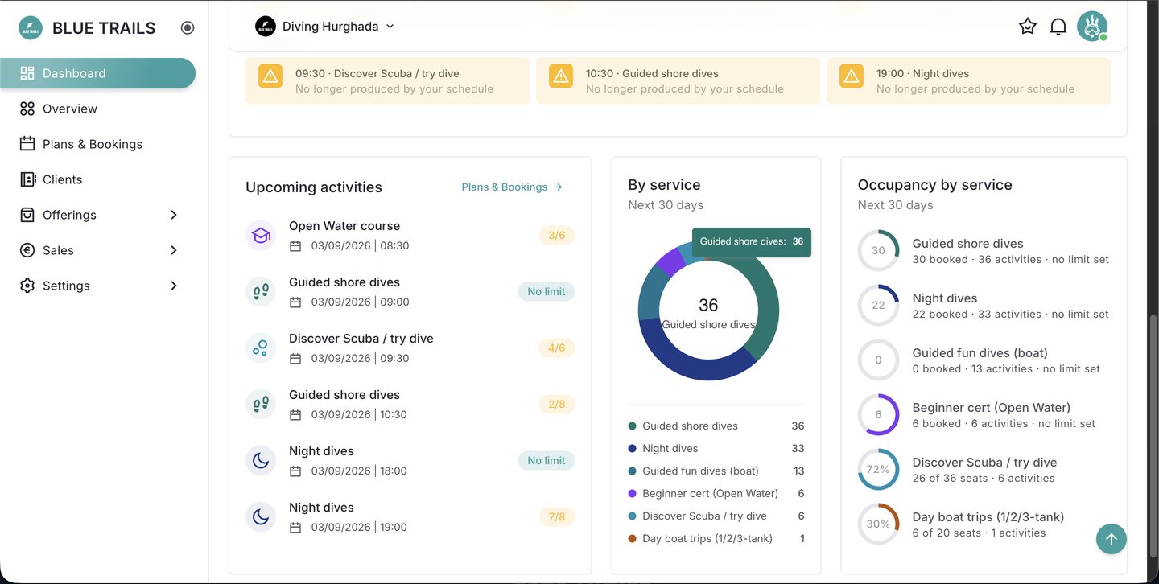This screenshot has width=1159, height=584.
Task: Click the Overview grid icon
Action: coord(27,109)
